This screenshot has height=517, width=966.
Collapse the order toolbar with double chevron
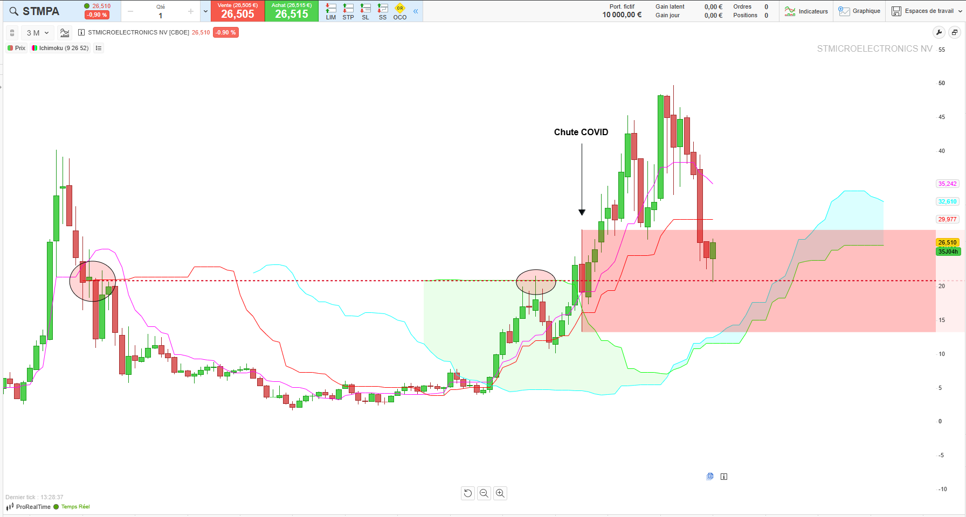pyautogui.click(x=416, y=11)
